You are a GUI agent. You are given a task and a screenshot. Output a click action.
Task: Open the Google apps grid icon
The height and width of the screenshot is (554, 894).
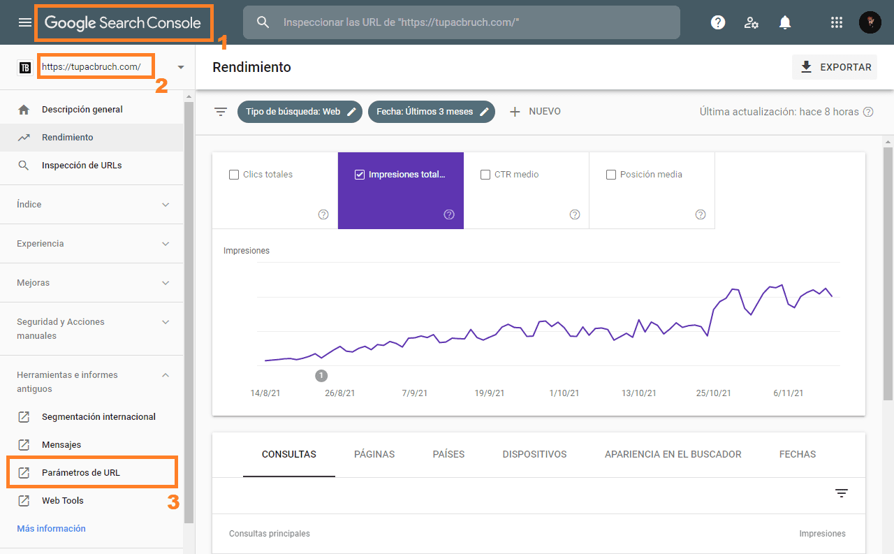click(836, 22)
